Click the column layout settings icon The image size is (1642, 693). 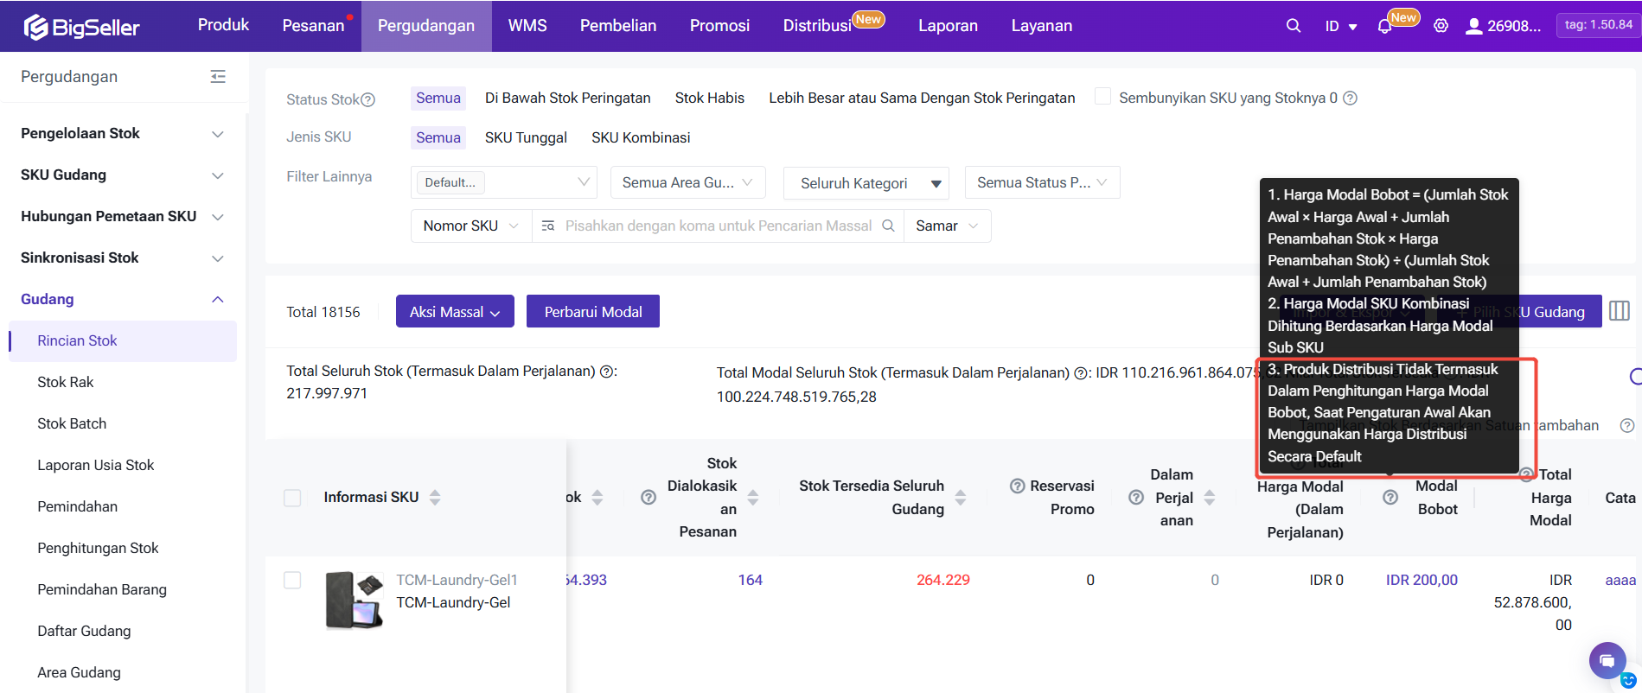(x=1619, y=311)
